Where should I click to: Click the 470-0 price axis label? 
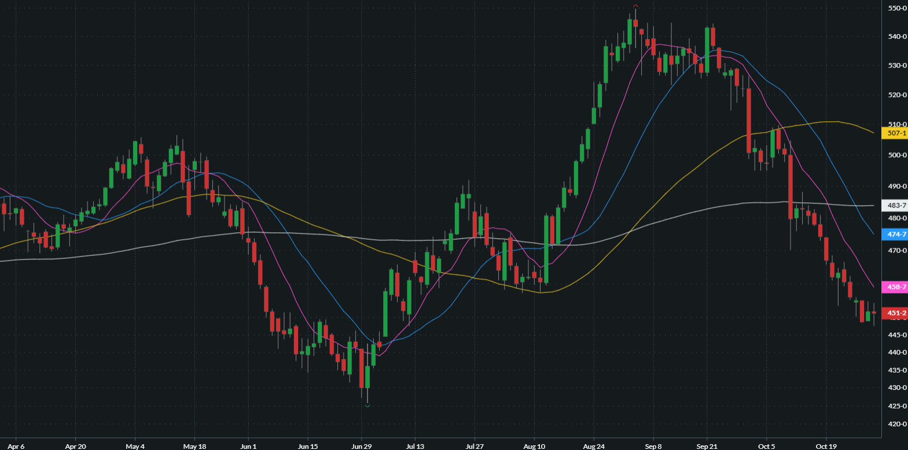[897, 251]
